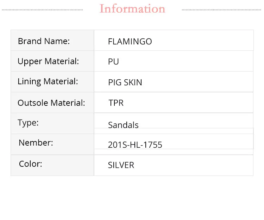Click the dotted line right of Information
The height and width of the screenshot is (220, 264).
tap(222, 10)
